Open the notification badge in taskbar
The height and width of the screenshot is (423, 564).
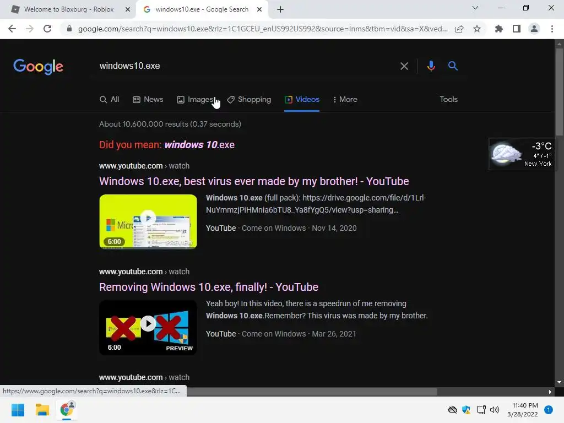[x=549, y=410]
